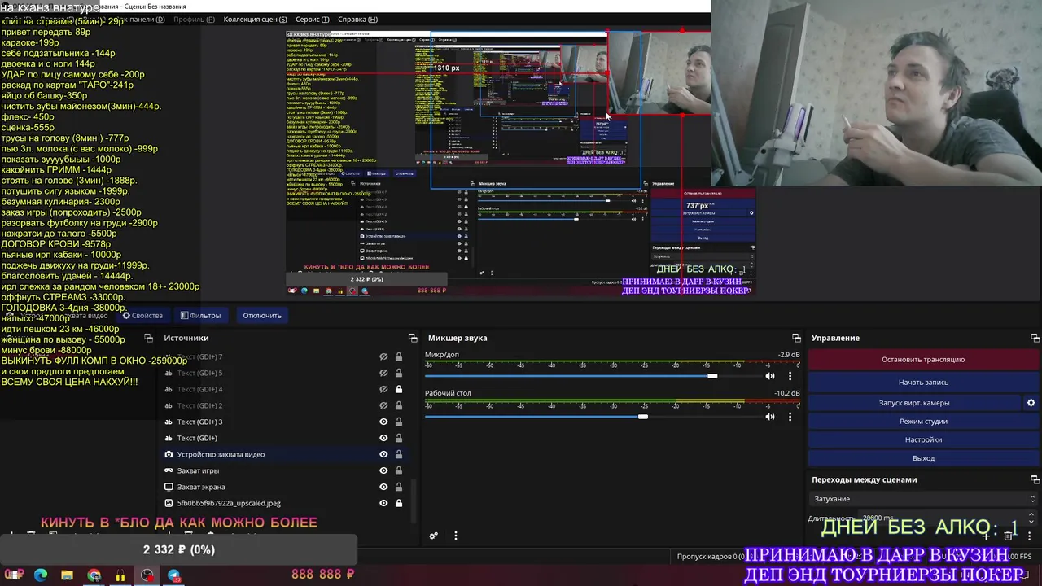Open three-dot menu for Рабочий стол channel
1042x586 pixels.
click(790, 417)
